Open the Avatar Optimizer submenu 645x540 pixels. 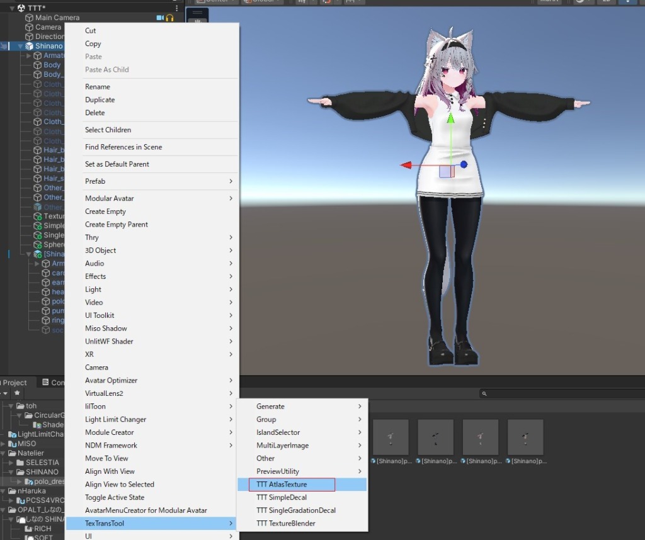tap(152, 380)
